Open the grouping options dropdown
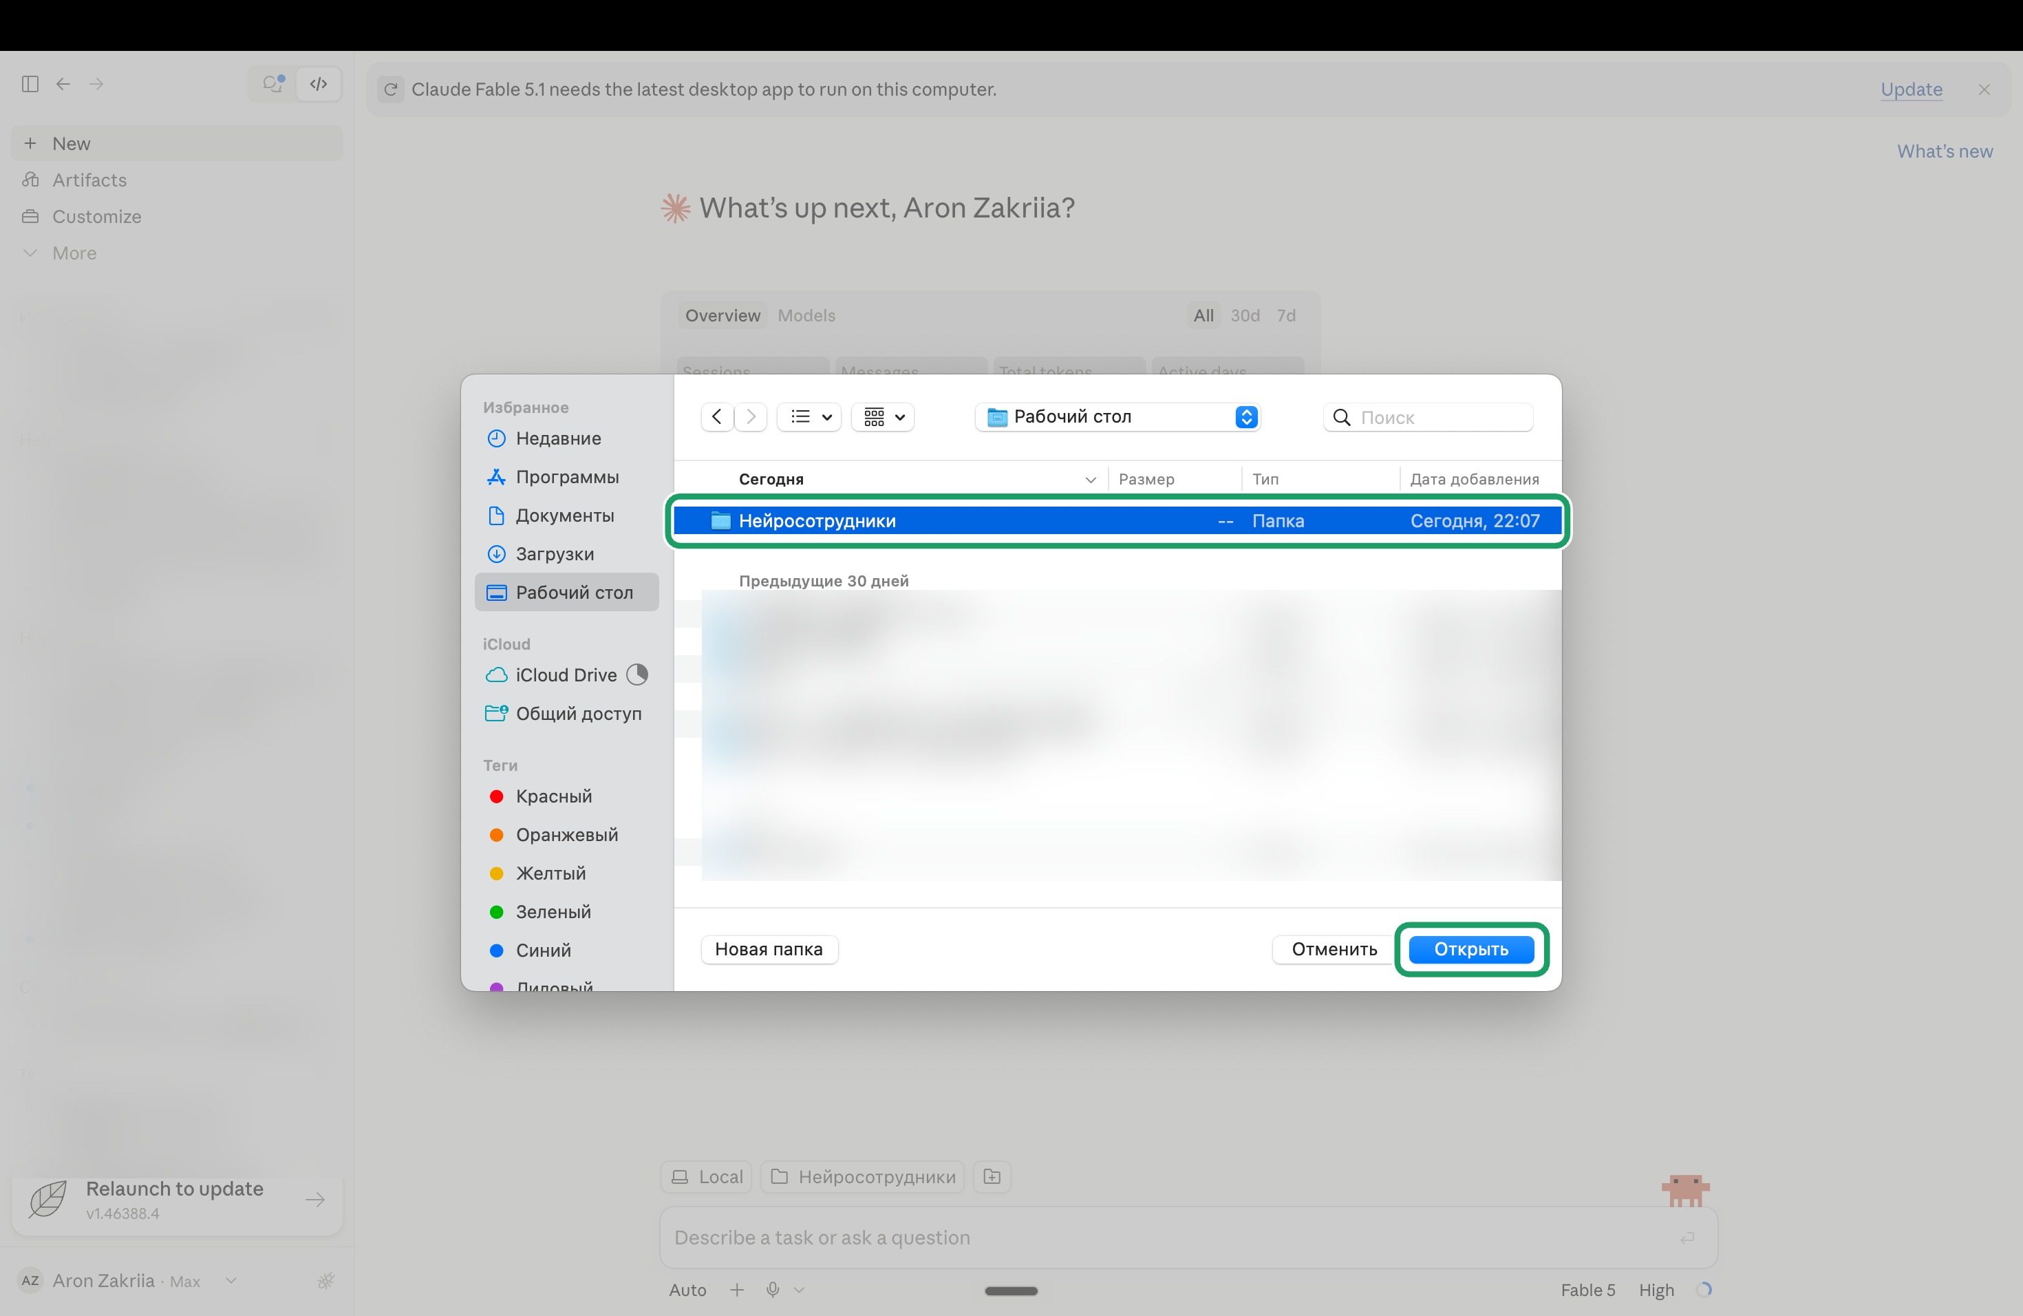The width and height of the screenshot is (2023, 1316). click(x=882, y=416)
